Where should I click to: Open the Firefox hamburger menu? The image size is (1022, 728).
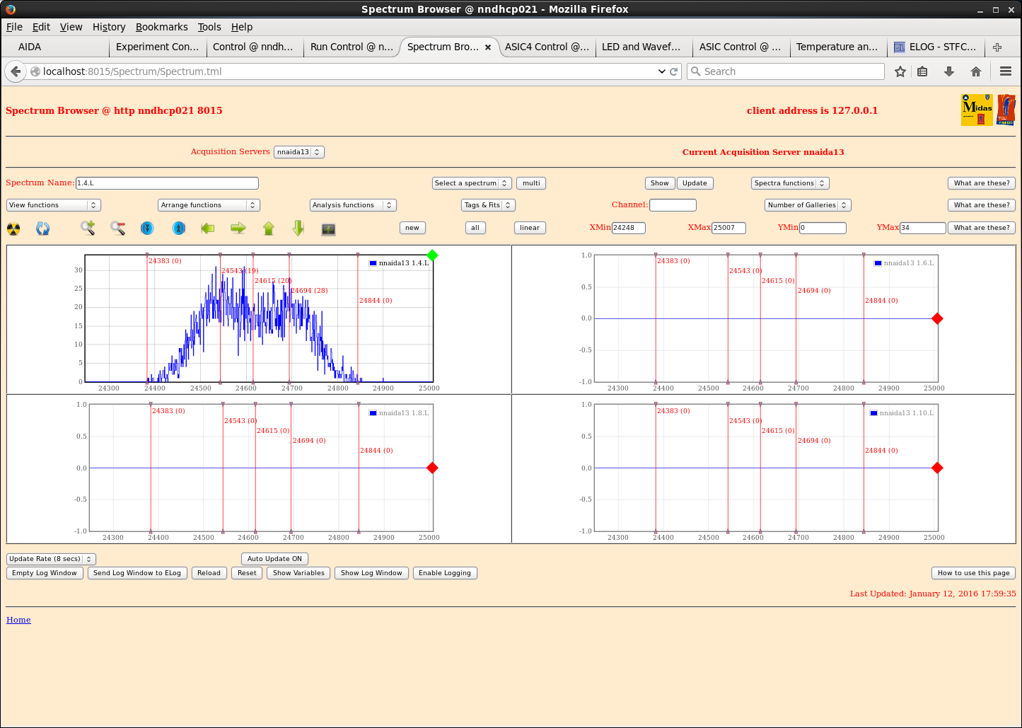(1006, 71)
